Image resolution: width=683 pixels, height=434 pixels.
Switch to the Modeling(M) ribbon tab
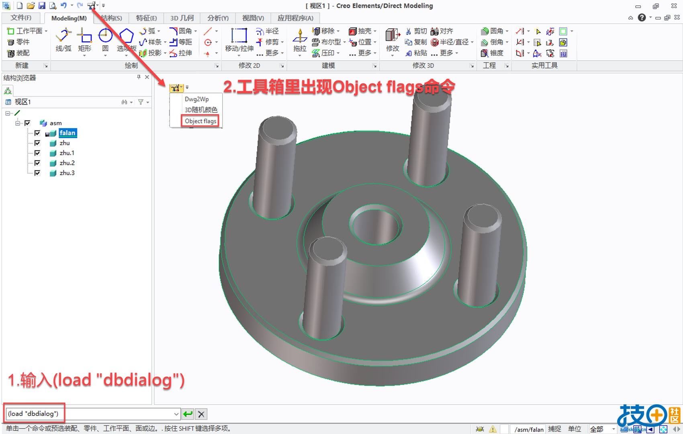(69, 18)
